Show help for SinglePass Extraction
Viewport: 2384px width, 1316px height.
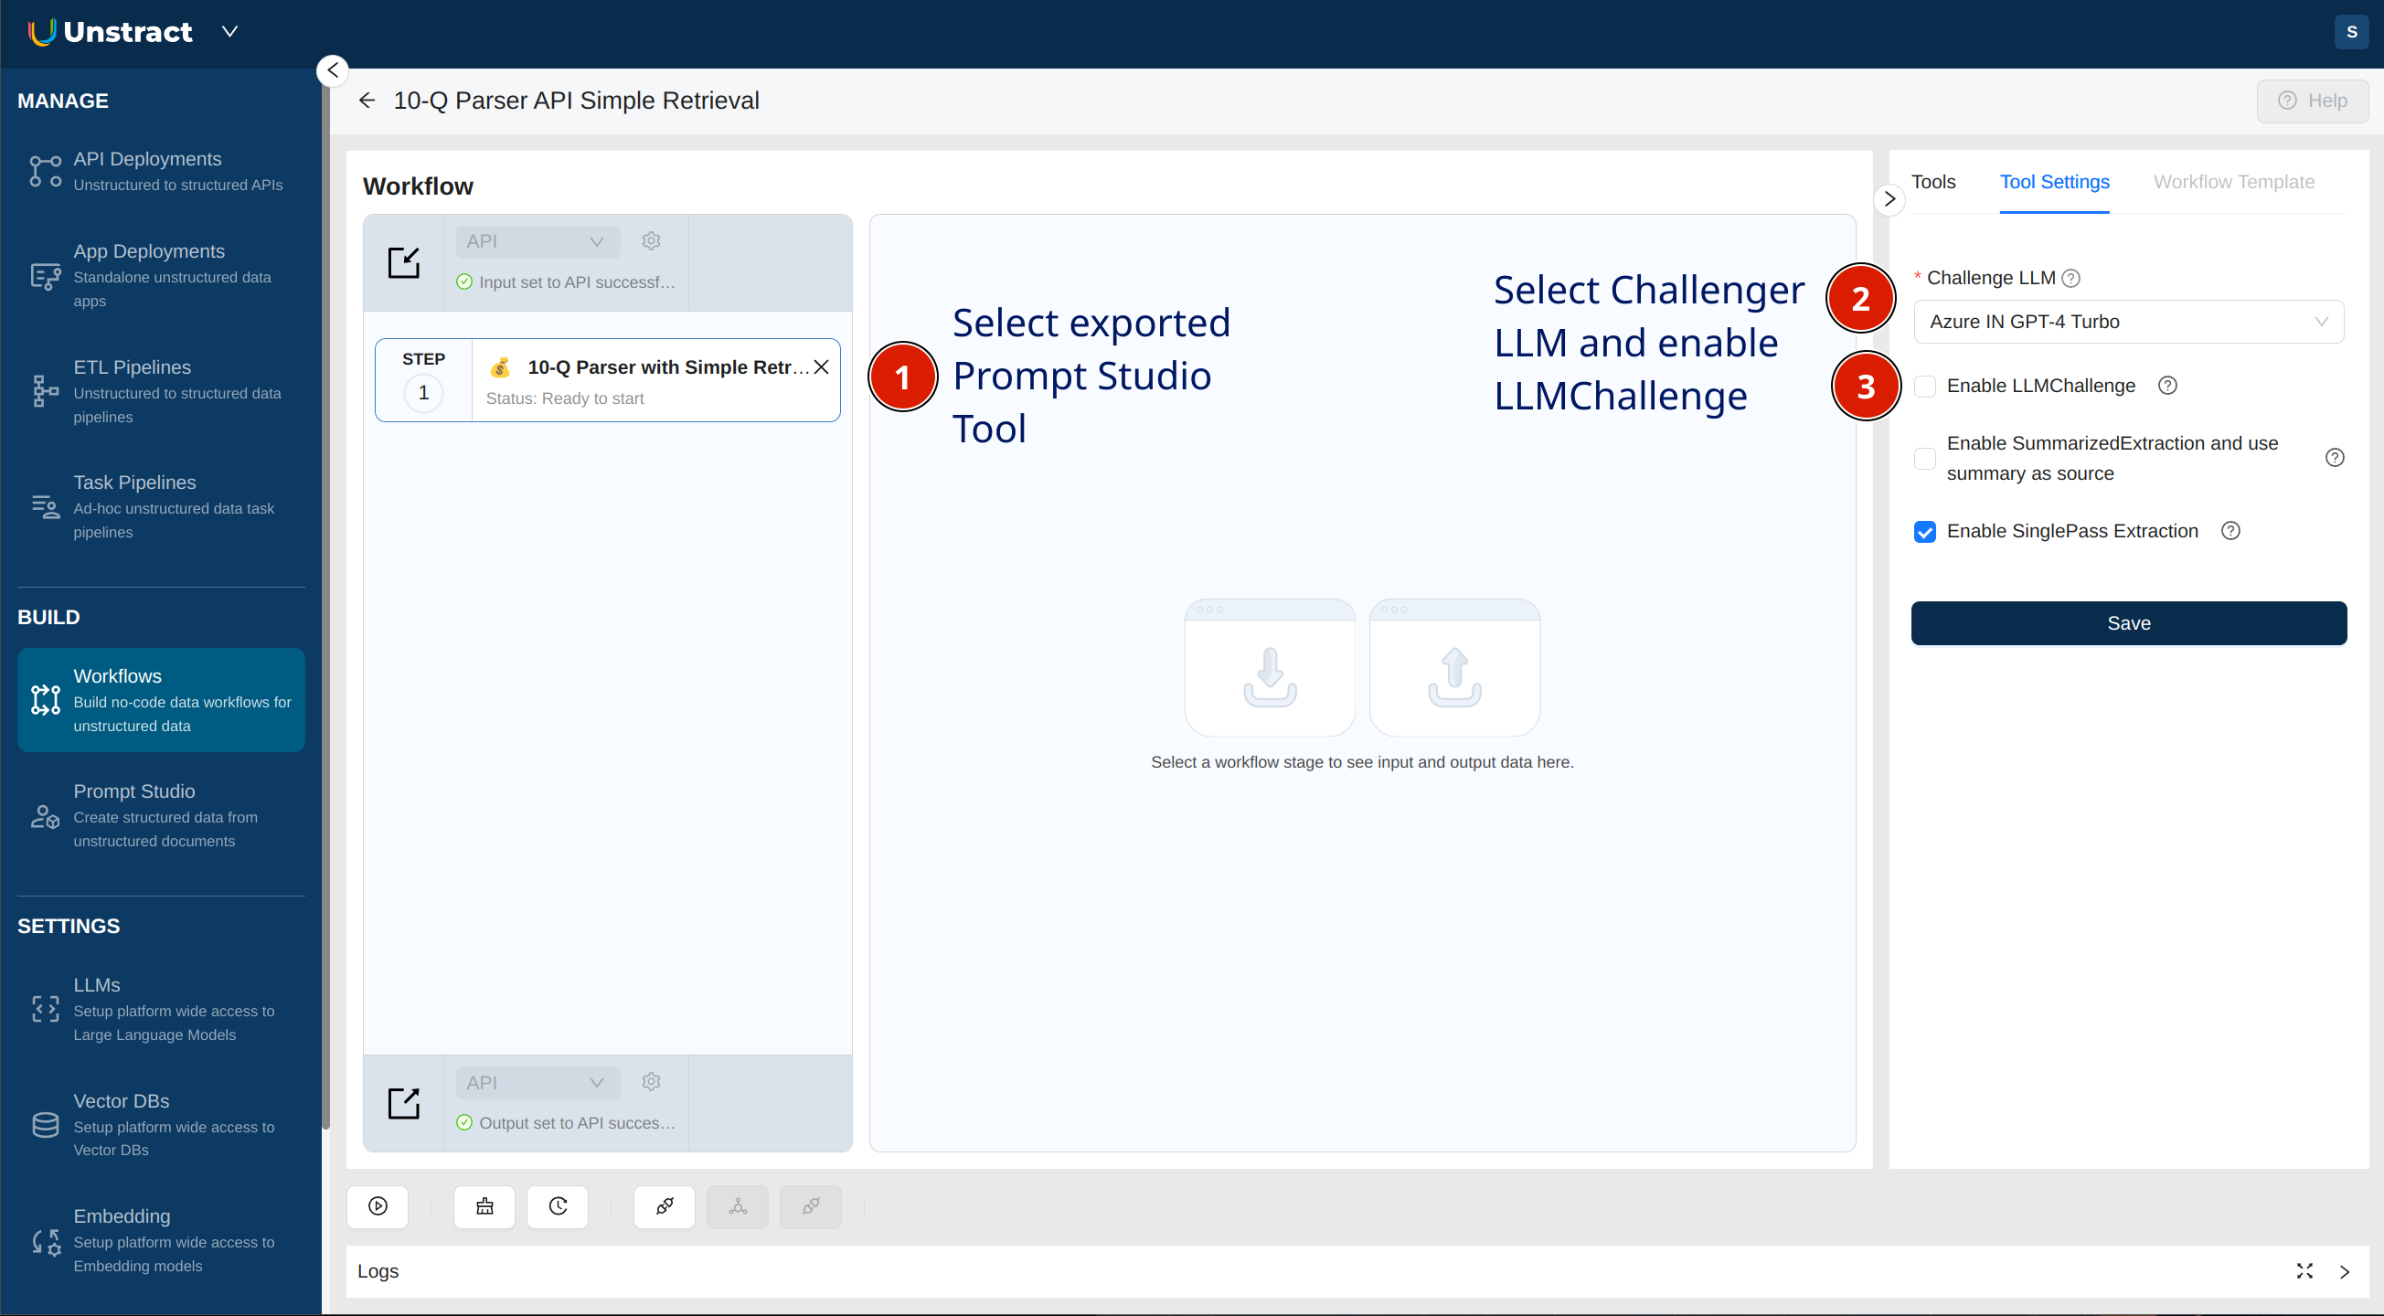(2230, 530)
